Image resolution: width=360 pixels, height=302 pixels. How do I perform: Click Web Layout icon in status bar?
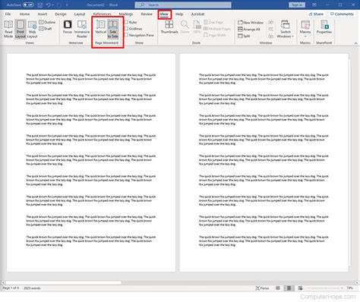tap(300, 288)
